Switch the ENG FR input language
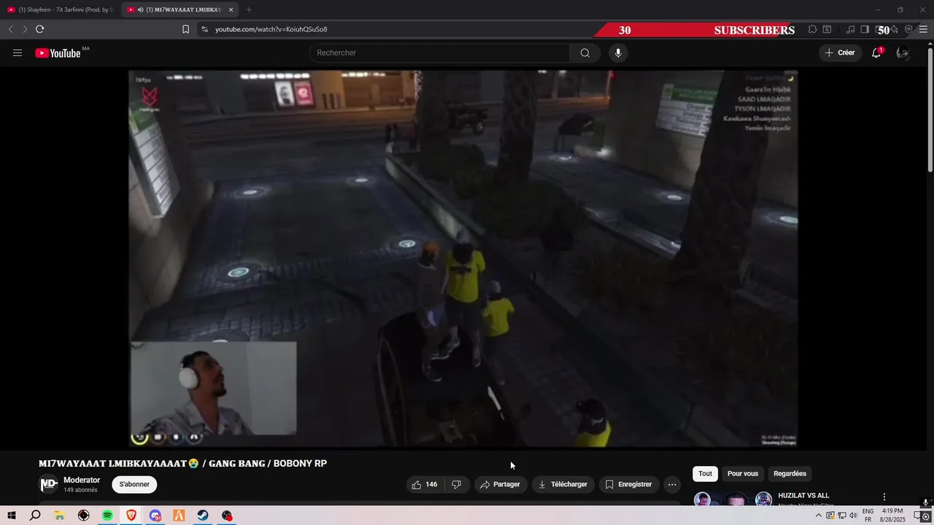 [x=868, y=516]
